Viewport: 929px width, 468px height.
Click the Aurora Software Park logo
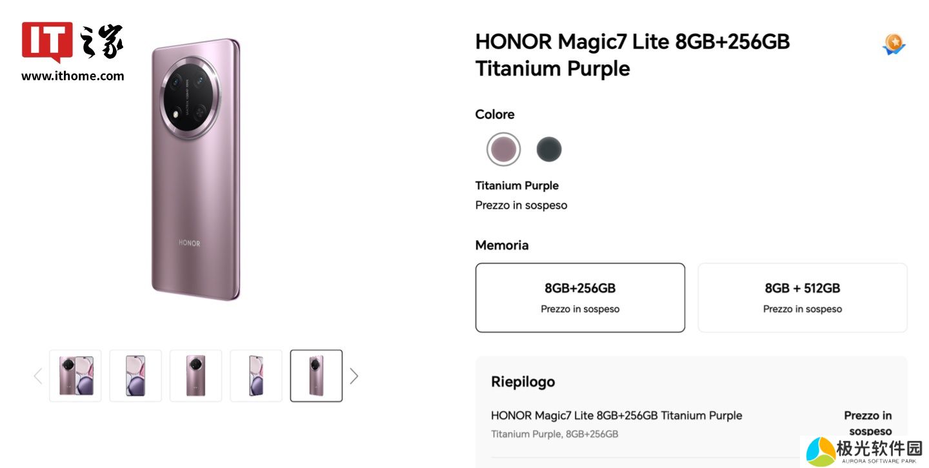pyautogui.click(x=864, y=451)
